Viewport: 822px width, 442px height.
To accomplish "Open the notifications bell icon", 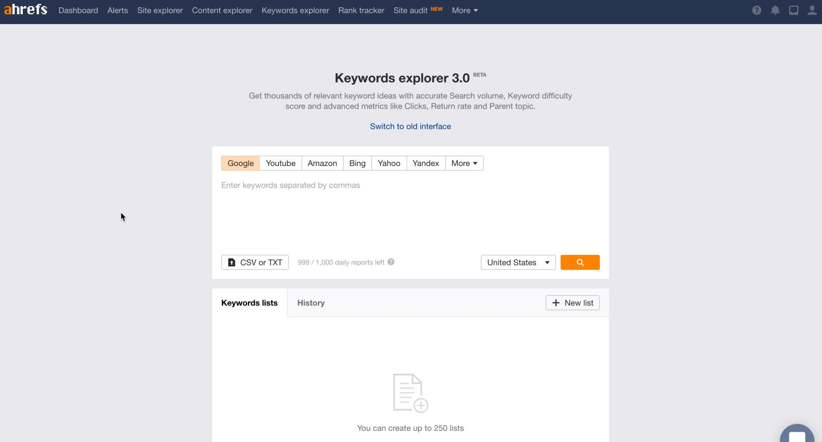I will click(x=775, y=10).
